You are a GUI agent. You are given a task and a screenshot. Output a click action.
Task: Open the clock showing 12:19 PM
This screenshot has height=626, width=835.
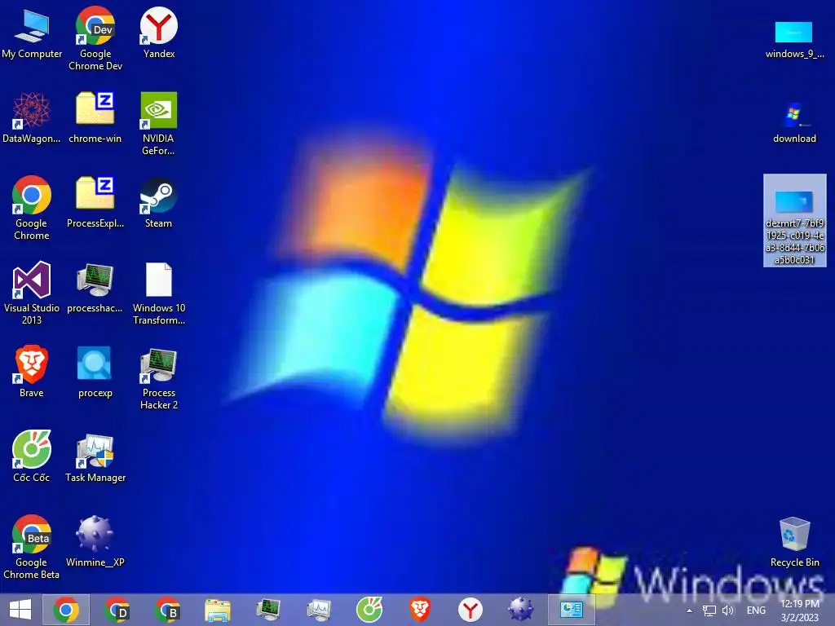click(799, 611)
